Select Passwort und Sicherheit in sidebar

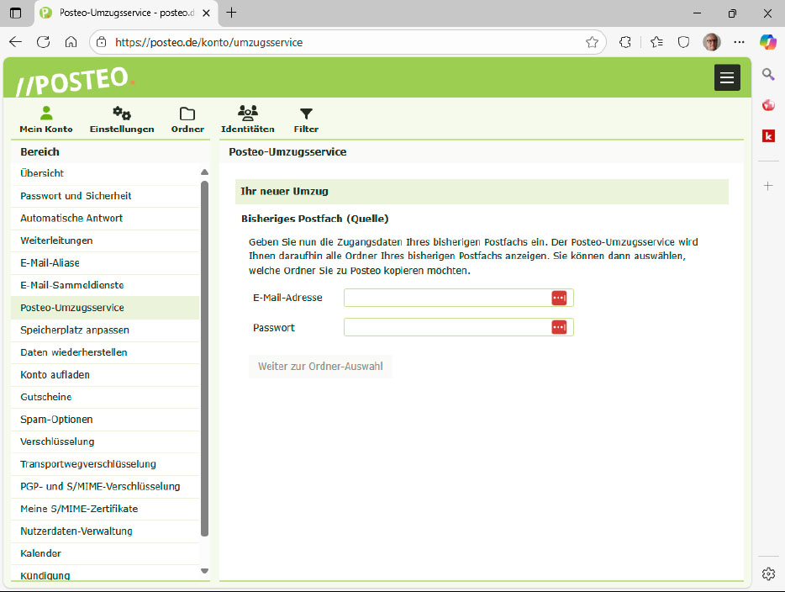click(x=76, y=196)
